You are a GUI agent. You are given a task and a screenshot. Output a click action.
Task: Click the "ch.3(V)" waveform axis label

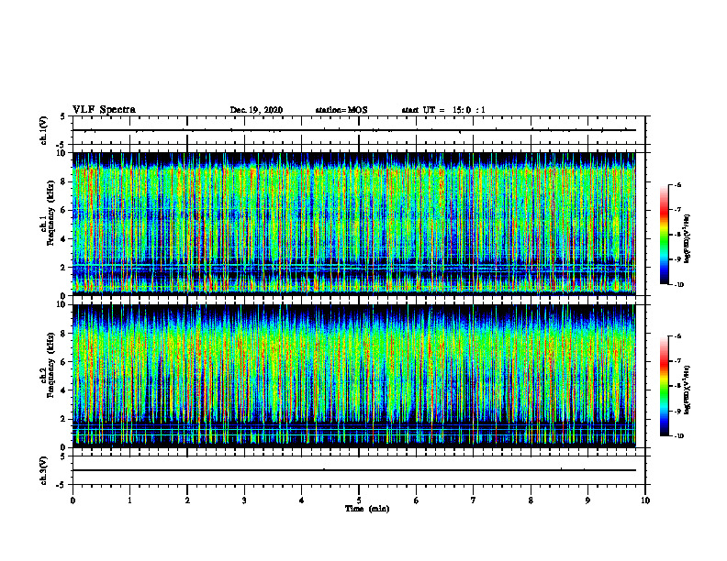pyautogui.click(x=44, y=470)
